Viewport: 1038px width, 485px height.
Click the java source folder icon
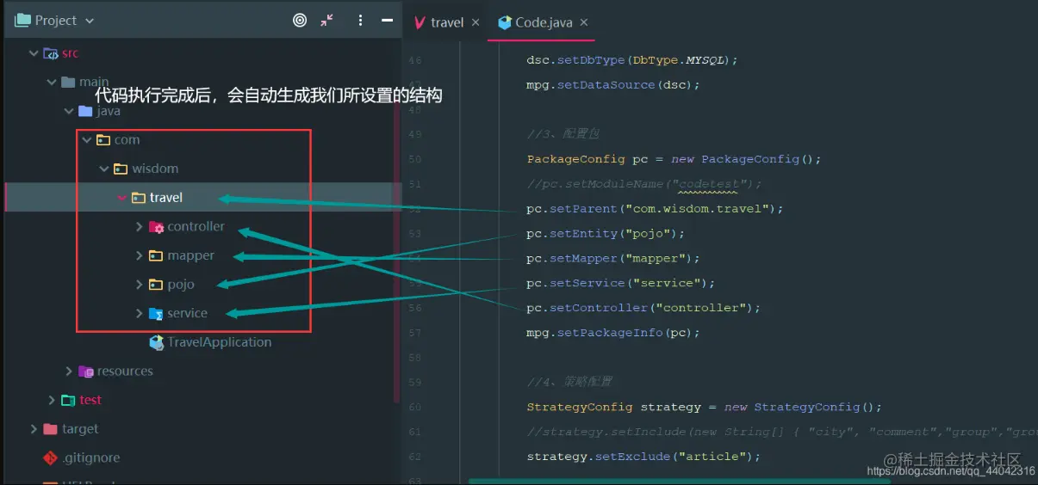pos(85,112)
